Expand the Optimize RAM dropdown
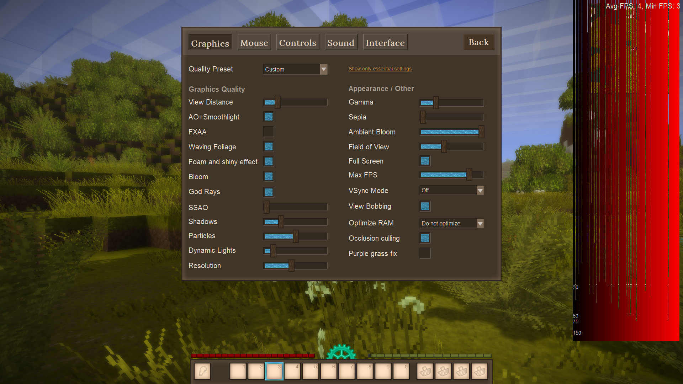Viewport: 683px width, 384px height. click(x=451, y=223)
